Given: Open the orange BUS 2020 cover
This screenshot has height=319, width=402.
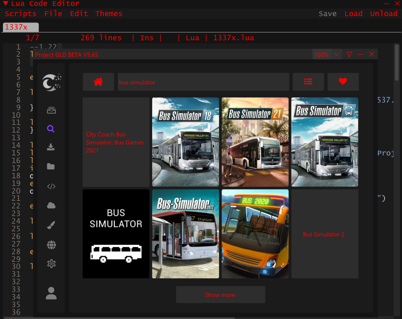Looking at the screenshot, I should tap(255, 234).
